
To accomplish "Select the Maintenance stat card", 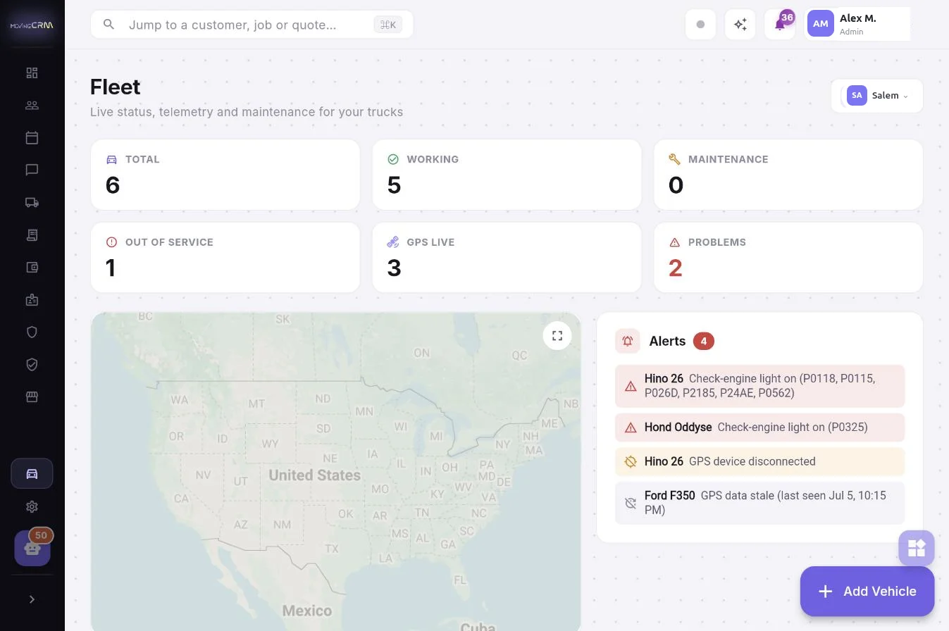I will [x=788, y=175].
